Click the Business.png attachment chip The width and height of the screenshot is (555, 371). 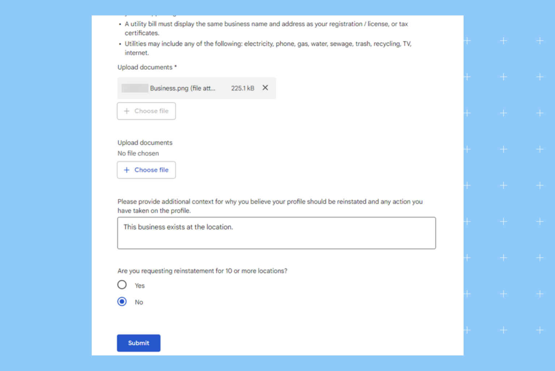tap(197, 88)
